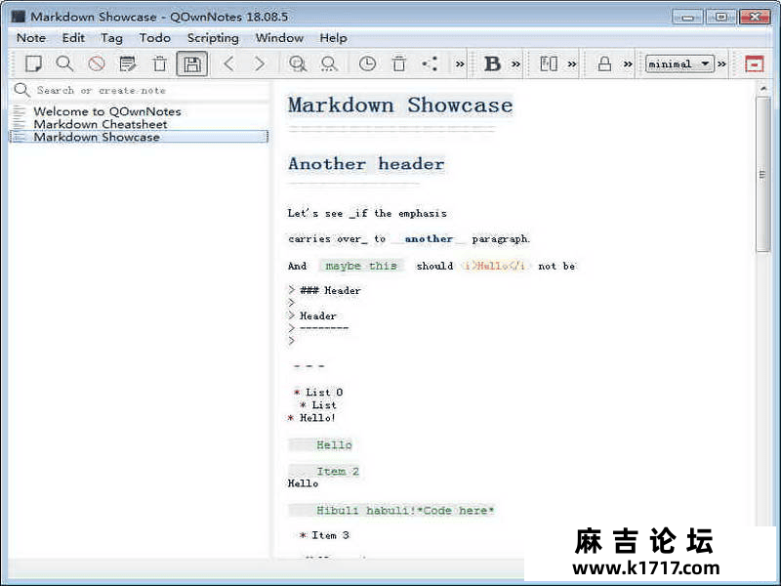Open the Help menu
The width and height of the screenshot is (781, 586).
coord(333,38)
